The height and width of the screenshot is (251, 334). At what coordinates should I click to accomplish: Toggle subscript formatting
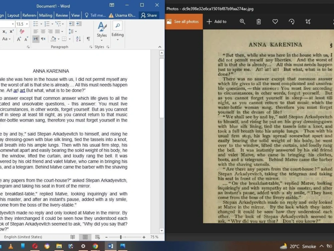coord(5,31)
